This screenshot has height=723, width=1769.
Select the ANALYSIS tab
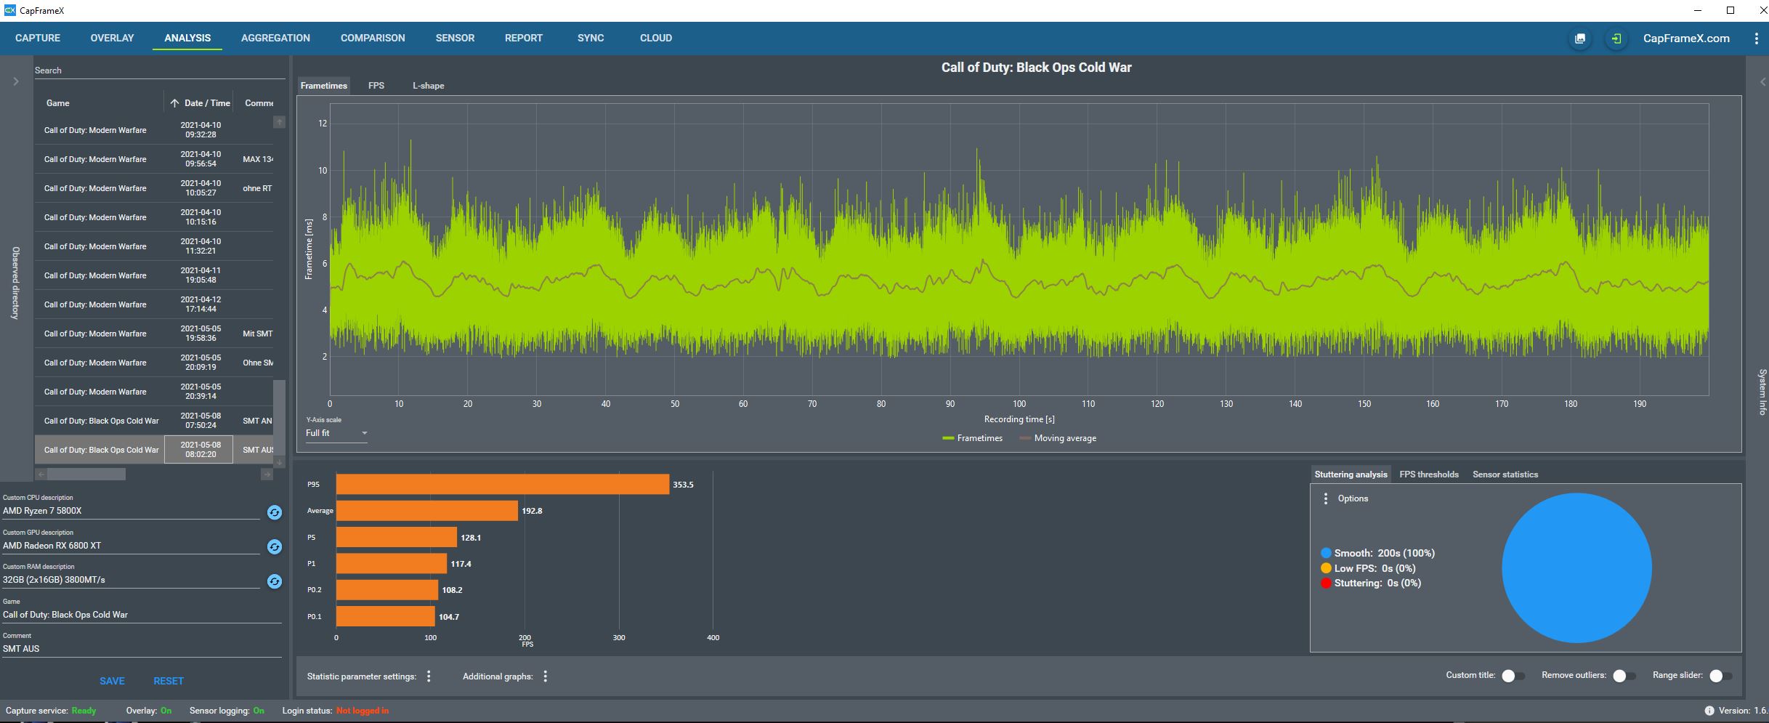point(187,38)
